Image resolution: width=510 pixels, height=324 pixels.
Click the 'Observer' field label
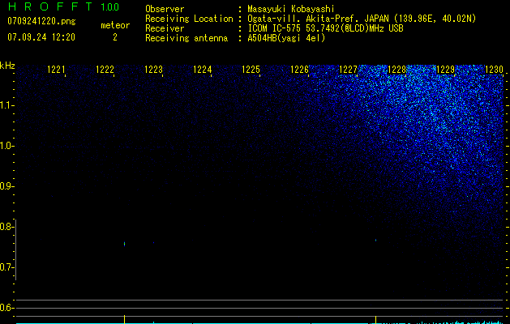coord(165,9)
